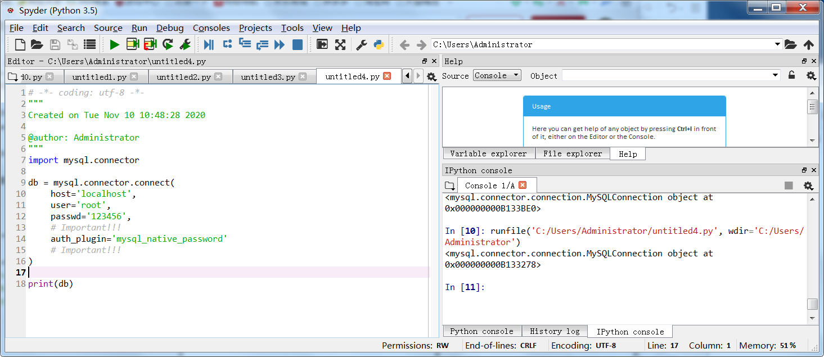Continue execution with double-arrow icon

tap(280, 44)
